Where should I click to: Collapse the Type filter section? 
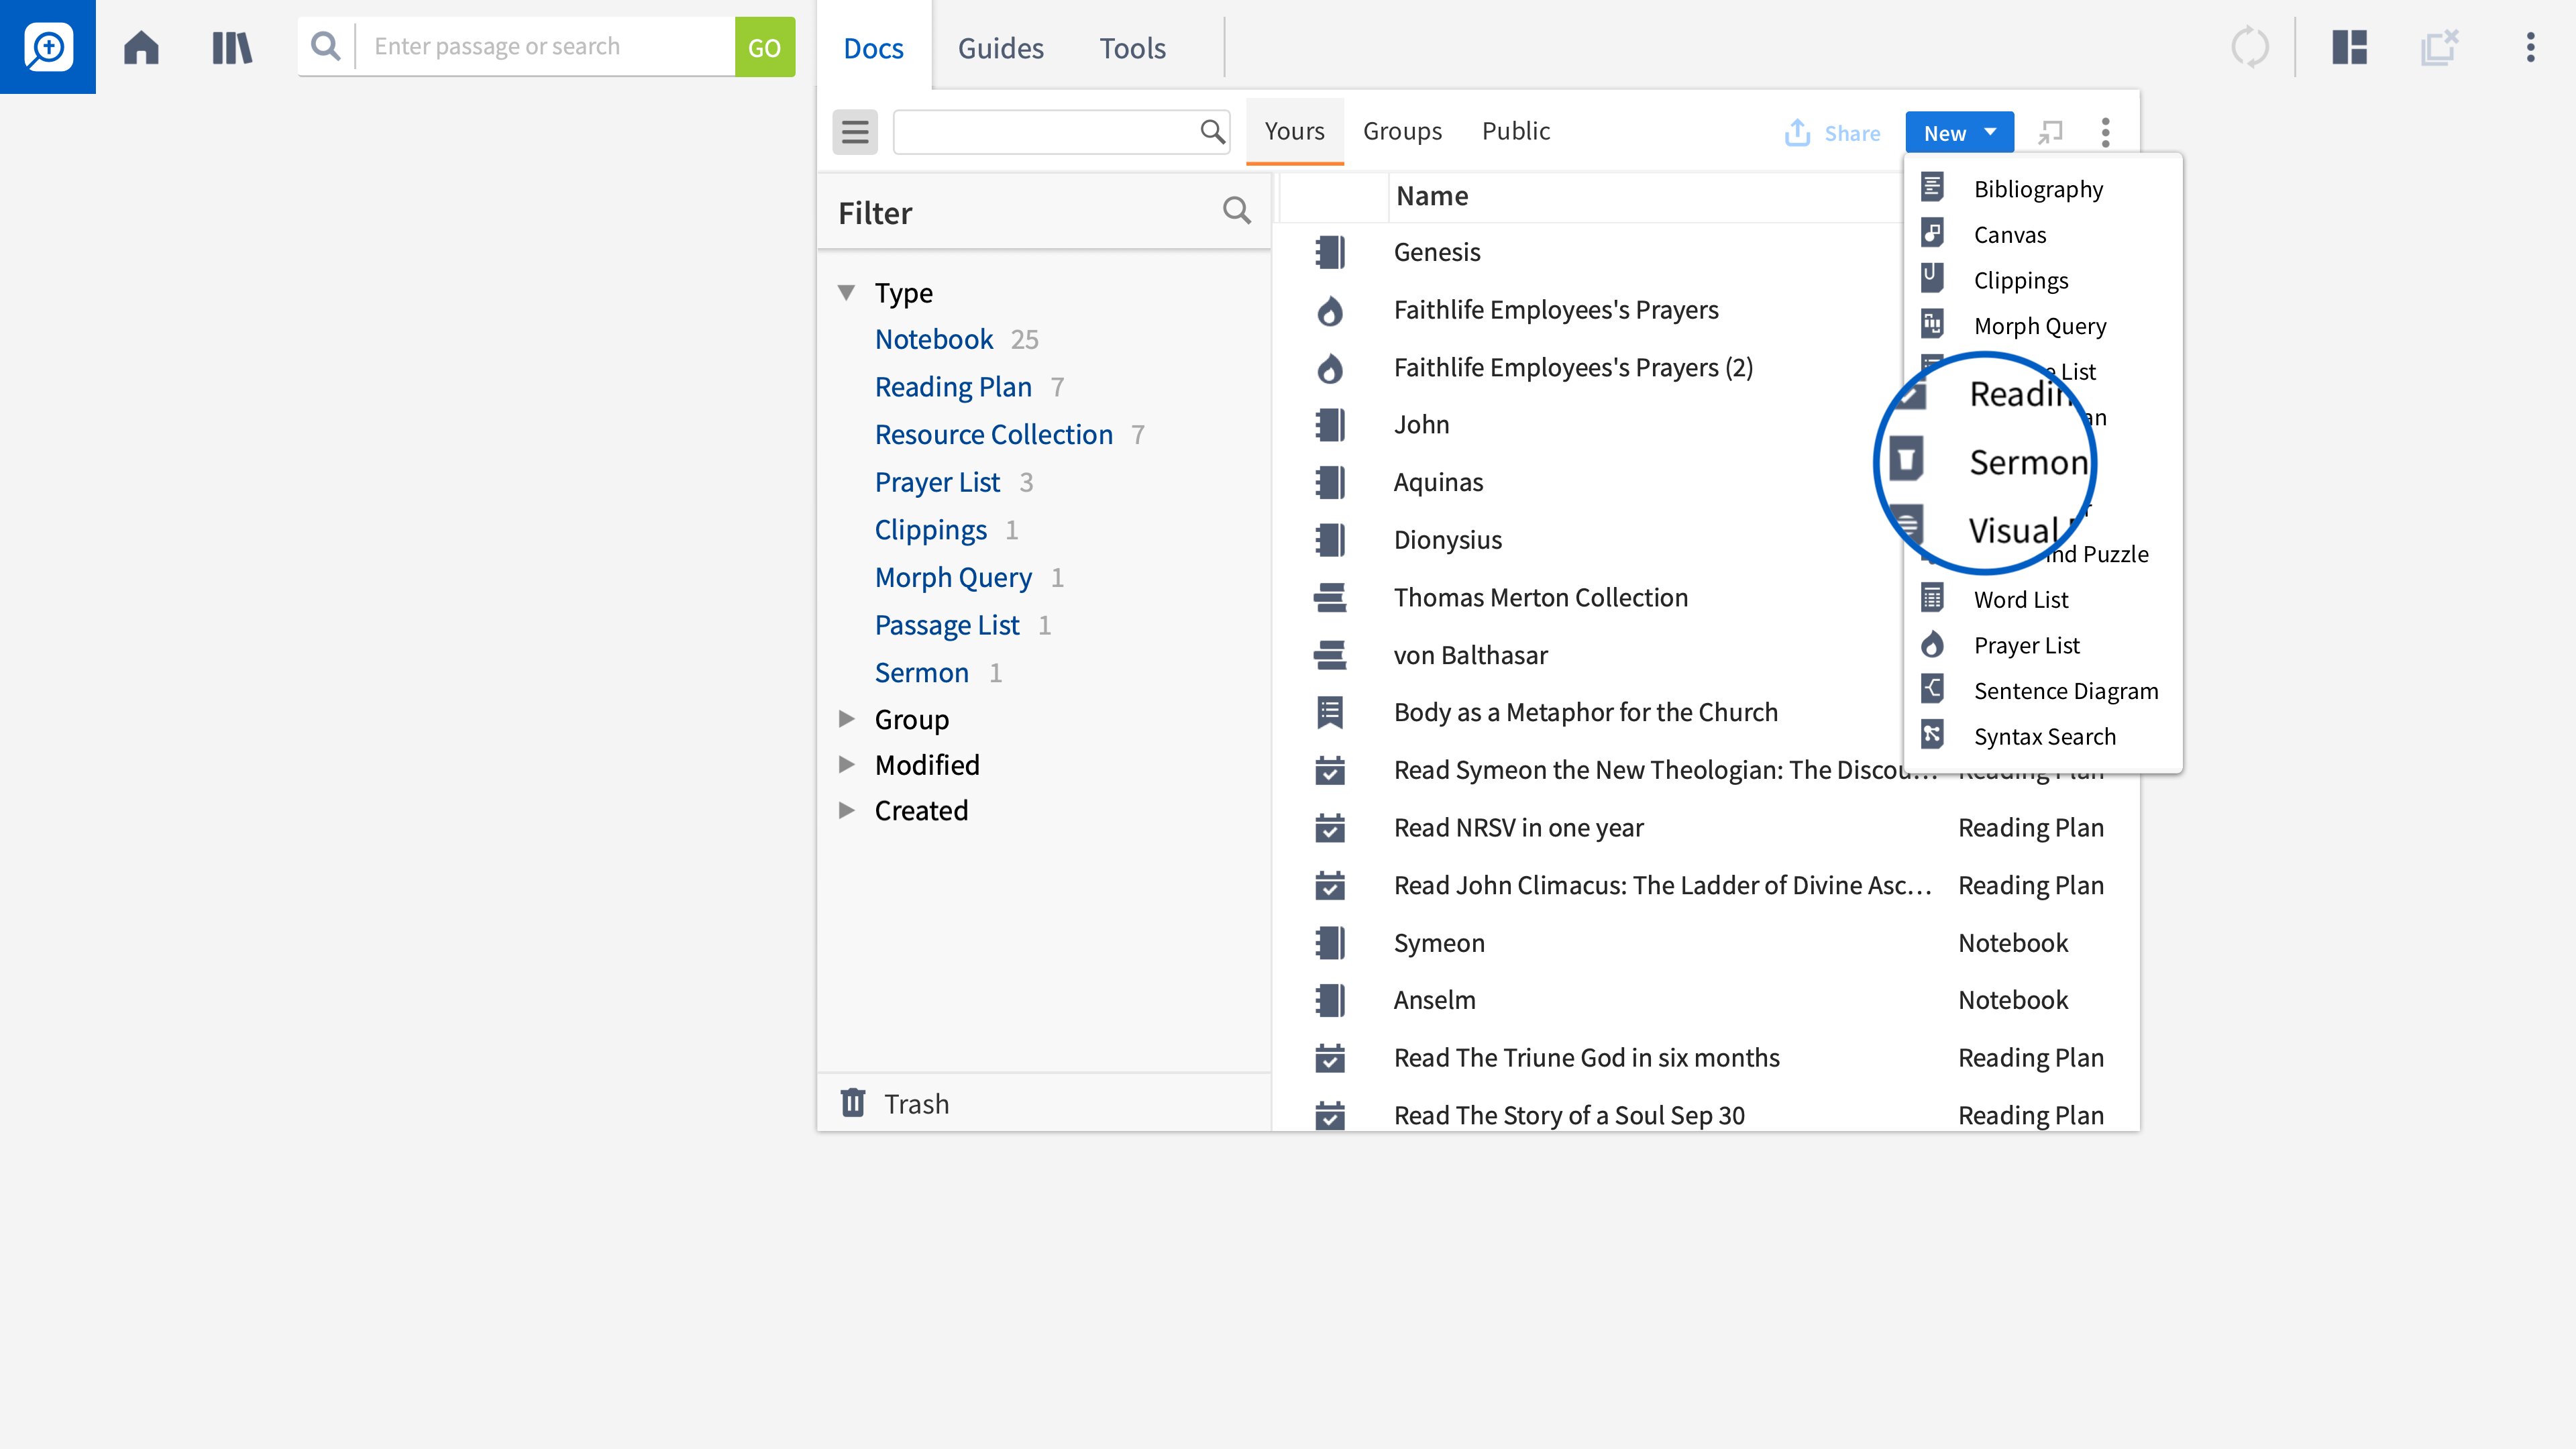point(846,293)
